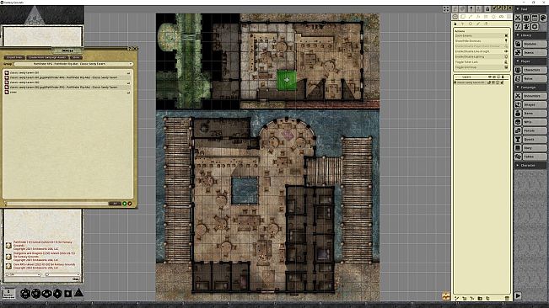Toggle Enable/Disable Line-of-sight action

click(481, 51)
